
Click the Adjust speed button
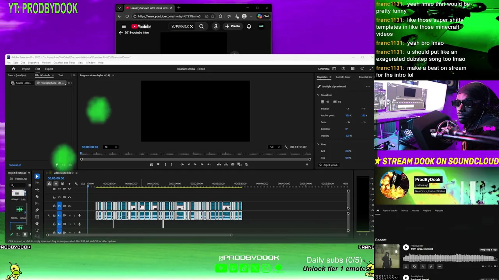coord(328,165)
